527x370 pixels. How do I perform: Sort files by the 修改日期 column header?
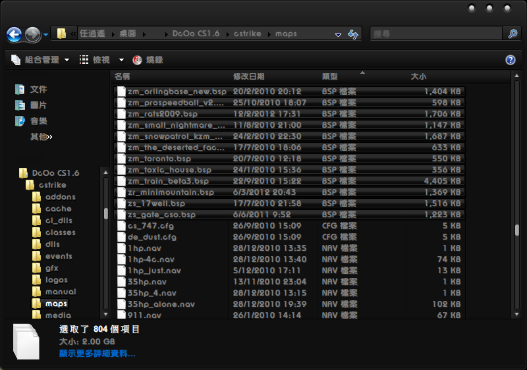tap(249, 76)
